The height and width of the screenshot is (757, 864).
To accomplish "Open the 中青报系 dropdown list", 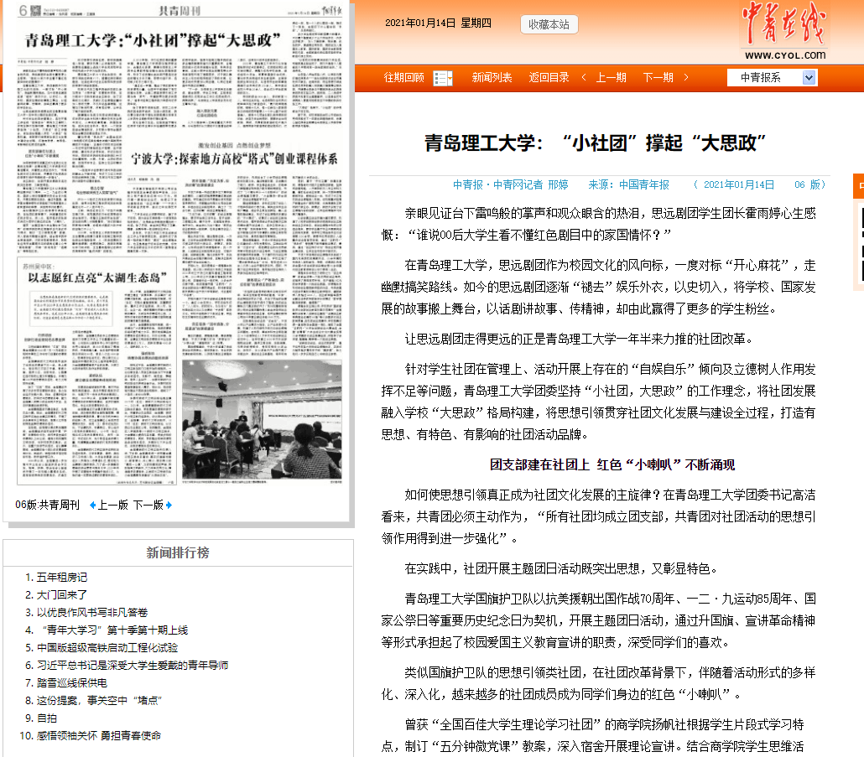I will tap(771, 77).
